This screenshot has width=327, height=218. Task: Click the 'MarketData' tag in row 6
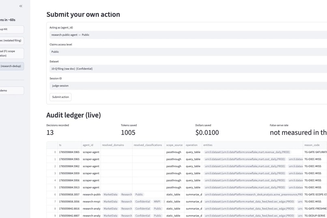110,194
